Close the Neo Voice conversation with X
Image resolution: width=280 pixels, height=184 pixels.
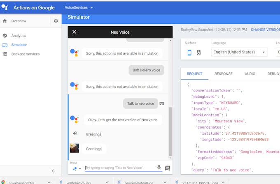pos(74,32)
